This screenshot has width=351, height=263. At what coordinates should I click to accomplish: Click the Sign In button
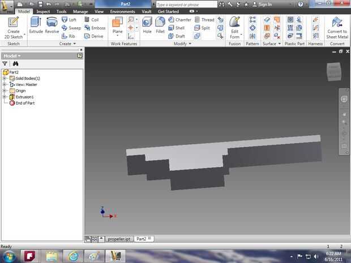click(262, 5)
